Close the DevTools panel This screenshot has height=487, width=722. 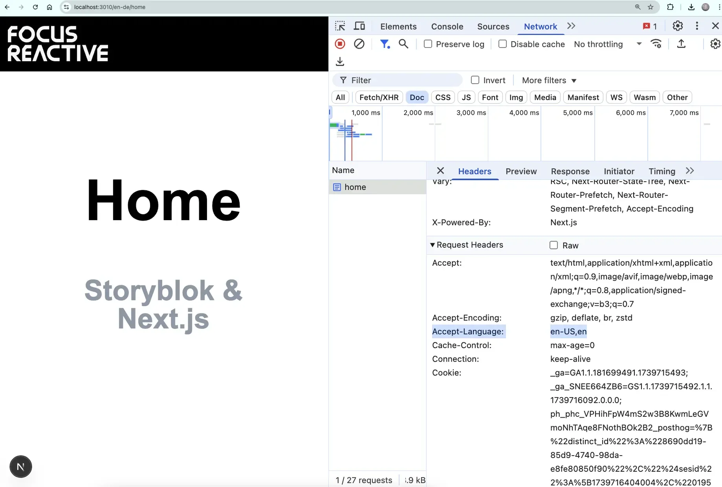tap(715, 26)
